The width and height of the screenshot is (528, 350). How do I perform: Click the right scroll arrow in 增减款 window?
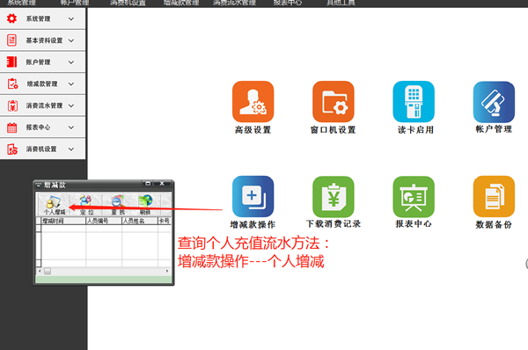coord(167,271)
